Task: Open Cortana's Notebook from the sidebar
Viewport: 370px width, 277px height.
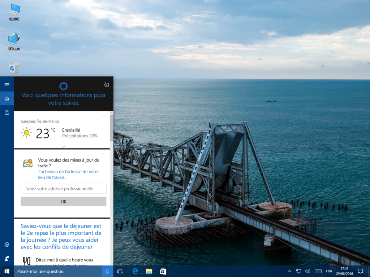Action: [7, 112]
